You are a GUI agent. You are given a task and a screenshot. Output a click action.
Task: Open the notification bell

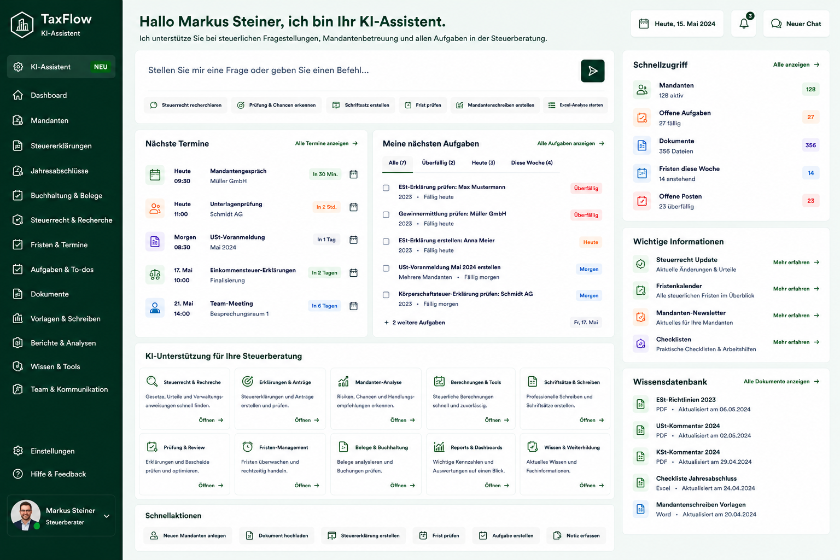(x=744, y=24)
